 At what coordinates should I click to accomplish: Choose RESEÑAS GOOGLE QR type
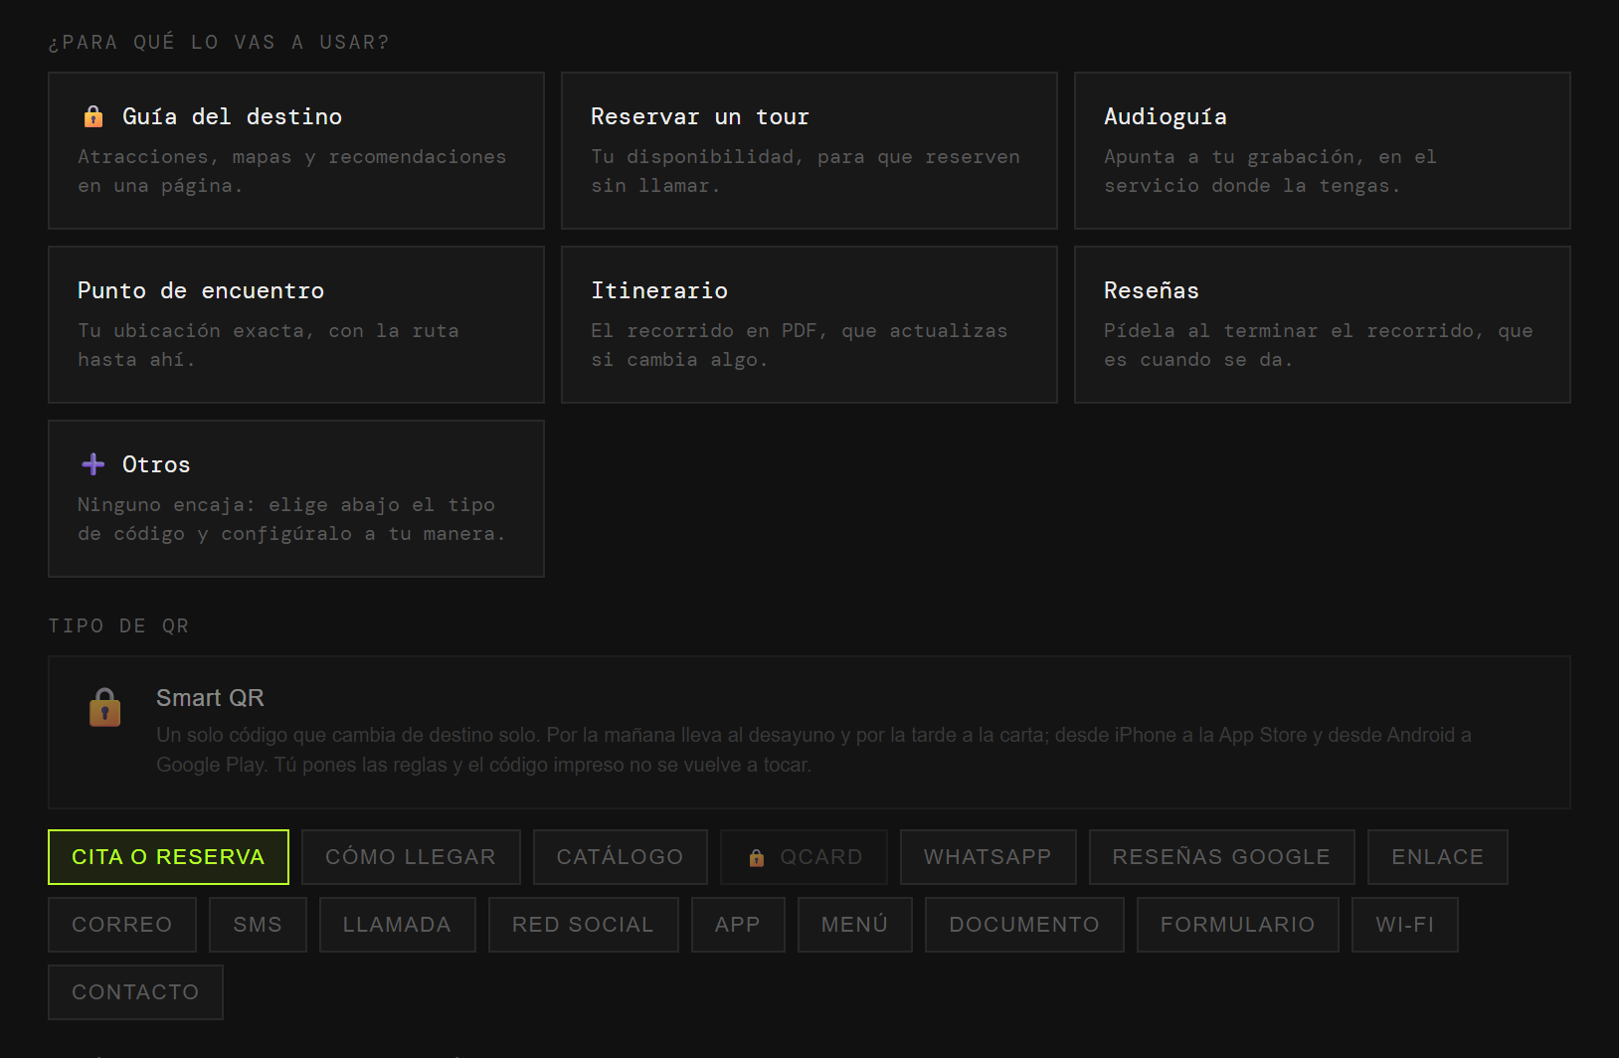[x=1222, y=857]
